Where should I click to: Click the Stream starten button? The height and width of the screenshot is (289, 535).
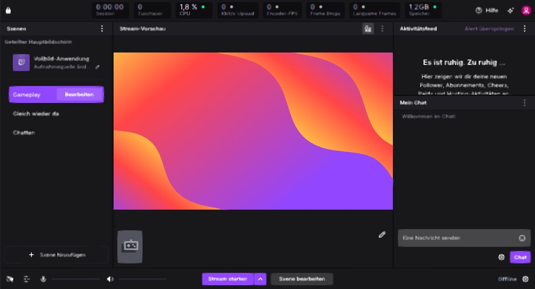pyautogui.click(x=228, y=279)
